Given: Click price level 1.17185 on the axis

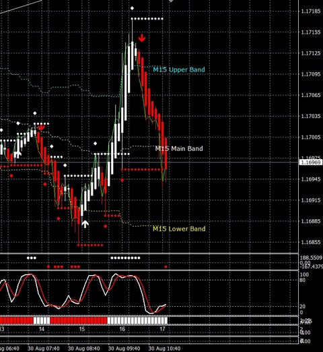Looking at the screenshot, I should pyautogui.click(x=310, y=11).
